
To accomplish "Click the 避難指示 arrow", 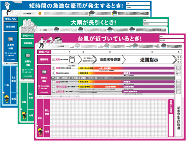I will 149,60.
